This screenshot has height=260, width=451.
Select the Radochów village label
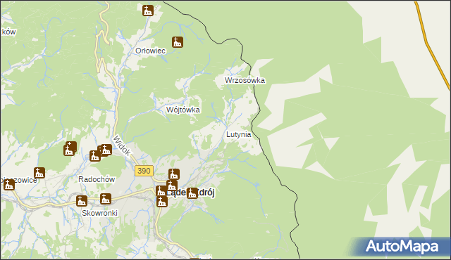pos(97,179)
